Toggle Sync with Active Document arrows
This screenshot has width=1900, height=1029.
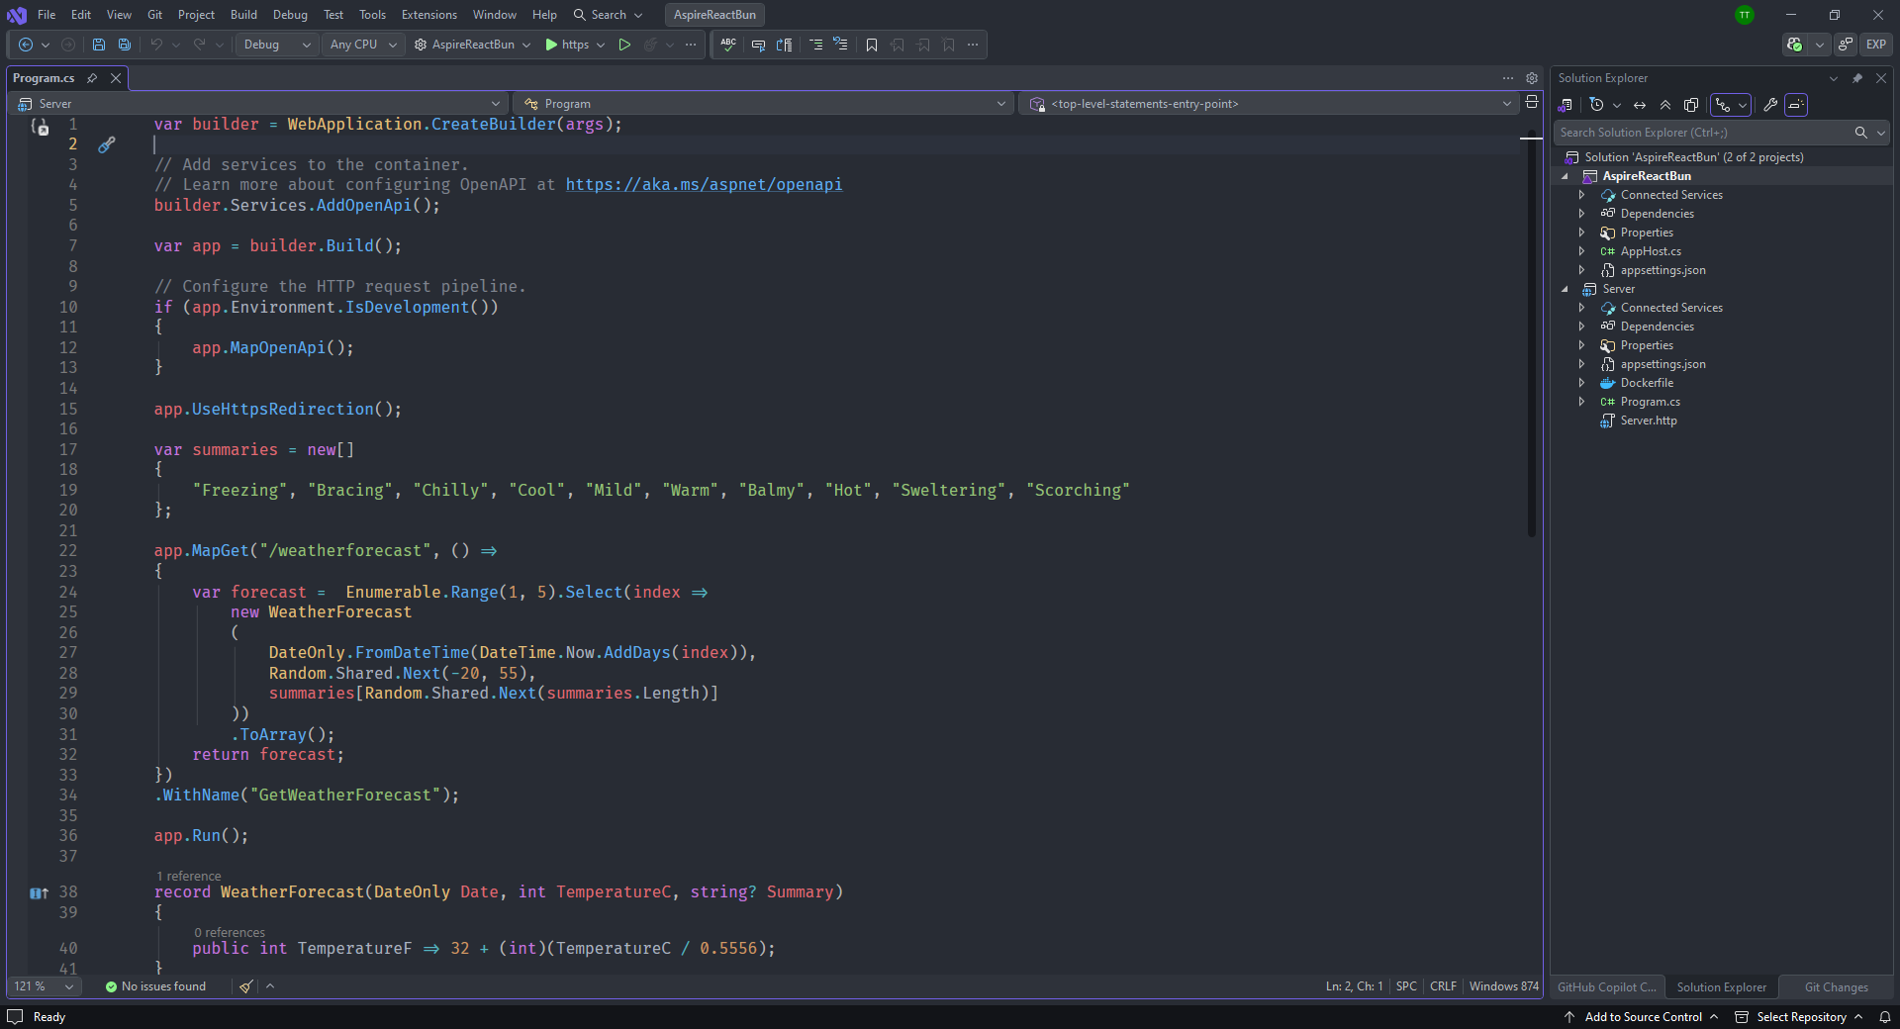coord(1640,105)
